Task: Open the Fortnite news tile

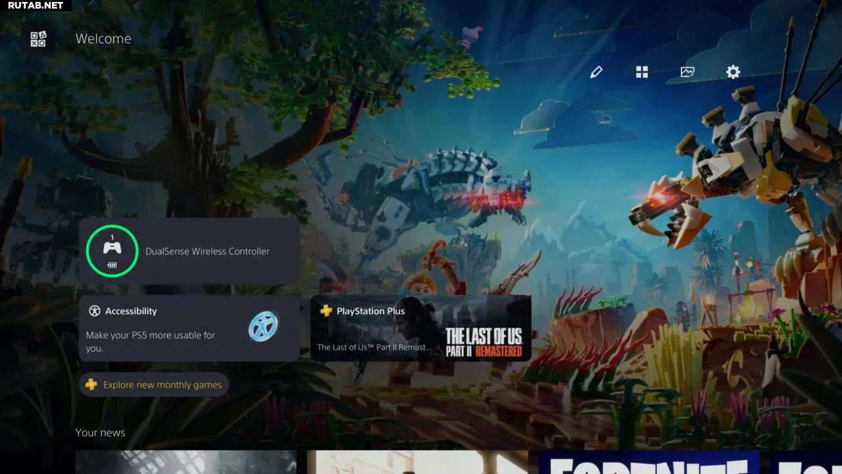Action: pos(648,462)
